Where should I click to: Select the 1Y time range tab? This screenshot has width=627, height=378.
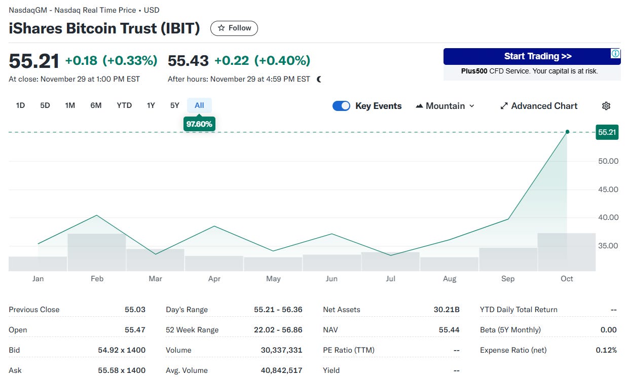coord(151,105)
